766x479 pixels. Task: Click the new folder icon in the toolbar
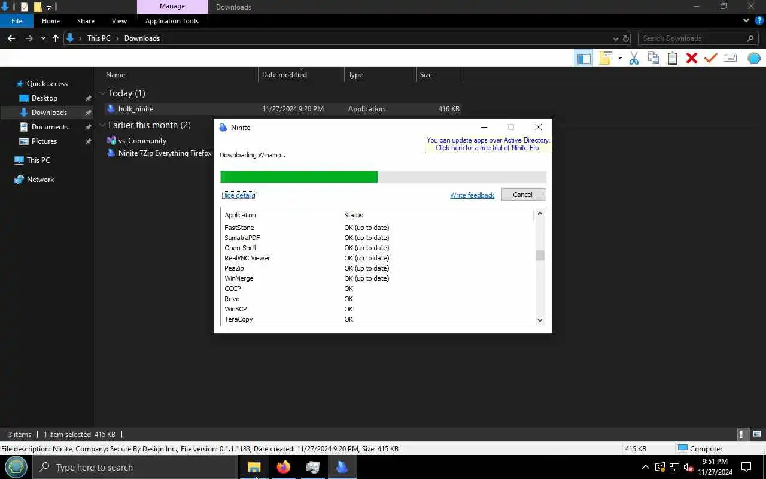606,58
